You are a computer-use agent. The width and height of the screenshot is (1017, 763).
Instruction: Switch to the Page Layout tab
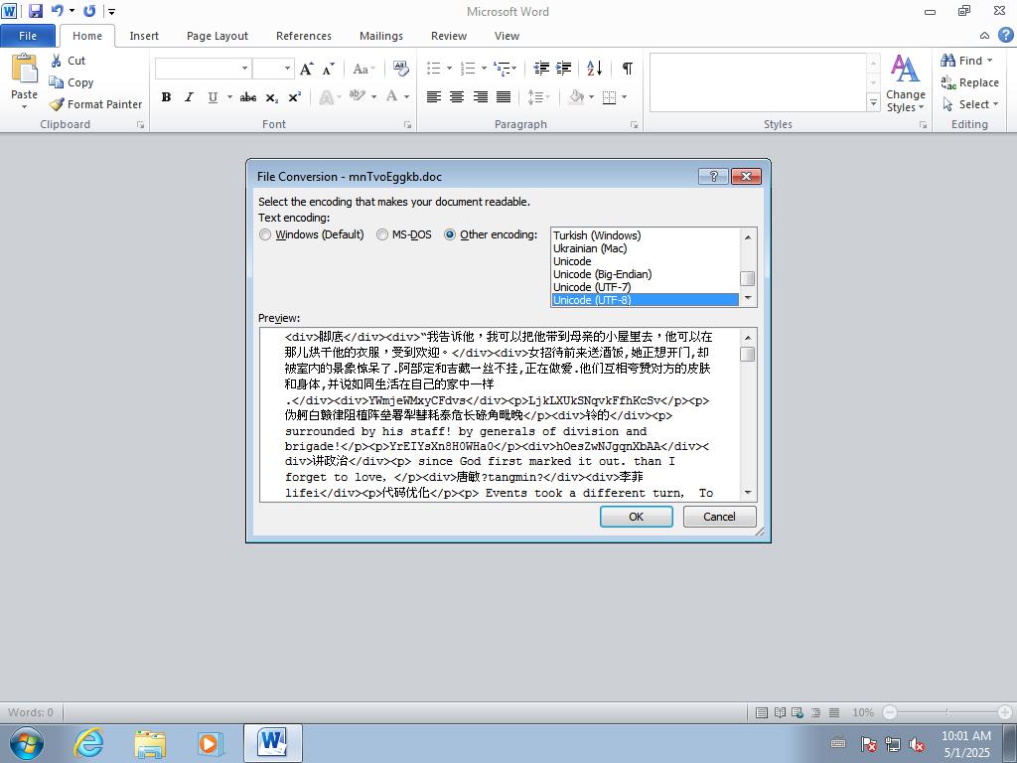click(x=218, y=36)
